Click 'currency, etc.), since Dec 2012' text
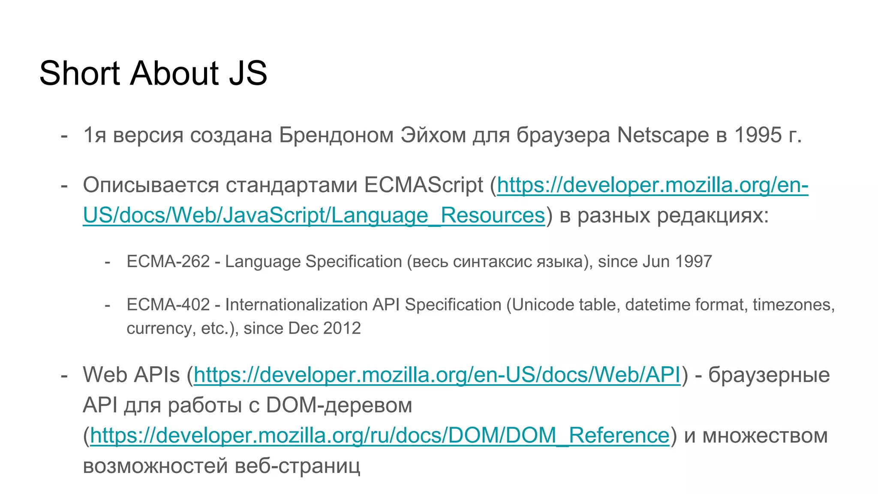The height and width of the screenshot is (494, 878). pyautogui.click(x=244, y=328)
